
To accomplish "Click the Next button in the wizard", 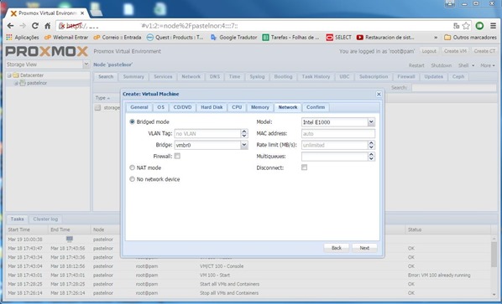I will (364, 248).
